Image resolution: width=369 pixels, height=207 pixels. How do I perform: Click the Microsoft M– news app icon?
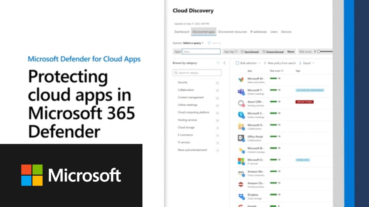point(241,80)
